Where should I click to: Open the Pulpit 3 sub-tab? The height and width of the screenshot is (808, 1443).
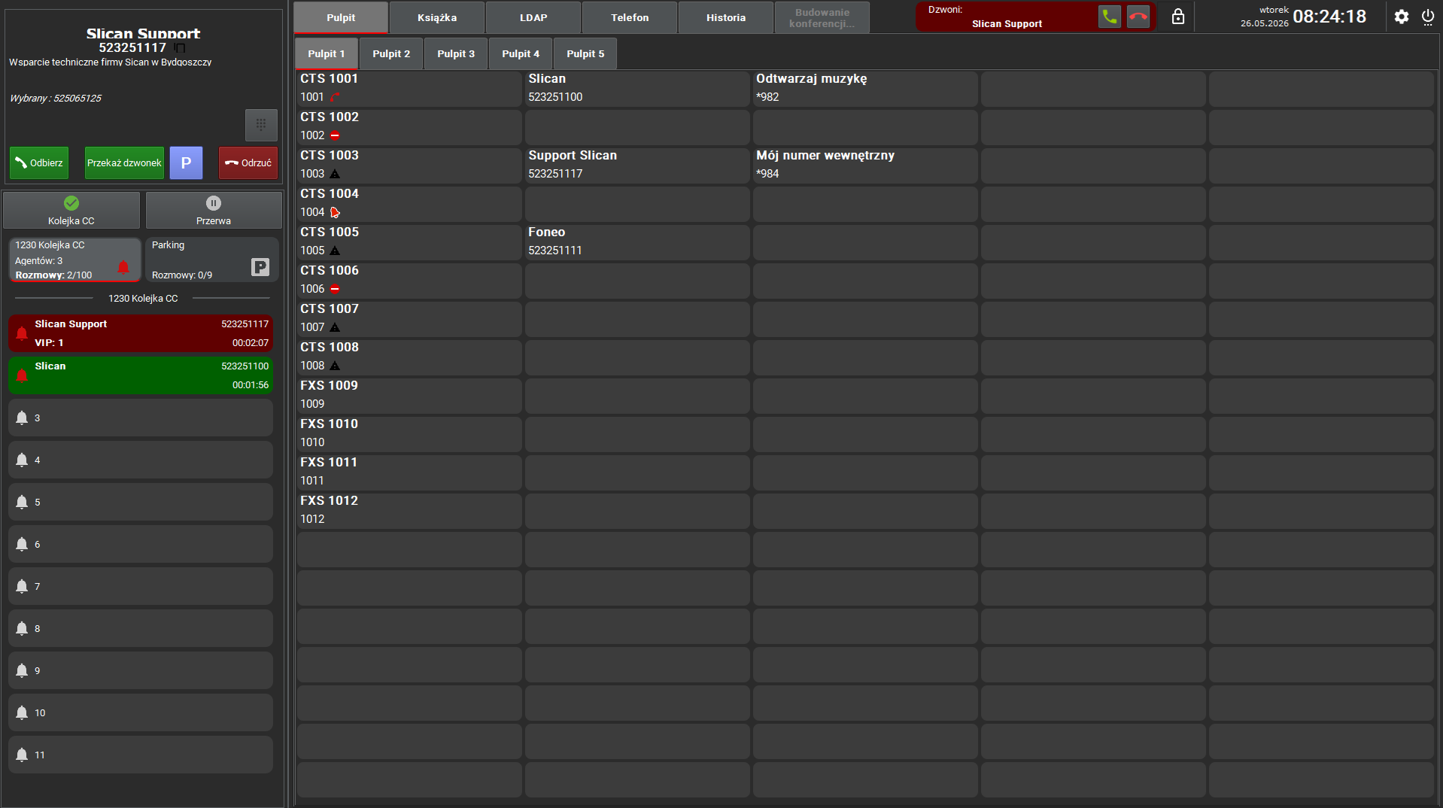tap(456, 53)
